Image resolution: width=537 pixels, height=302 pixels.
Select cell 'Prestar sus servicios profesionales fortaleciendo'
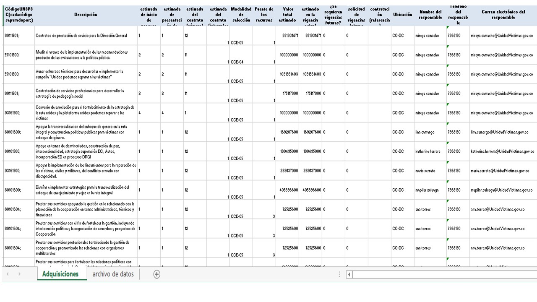coord(86,248)
